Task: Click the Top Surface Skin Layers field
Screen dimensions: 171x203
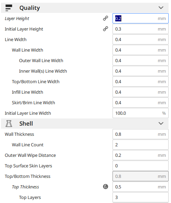Action: point(140,166)
